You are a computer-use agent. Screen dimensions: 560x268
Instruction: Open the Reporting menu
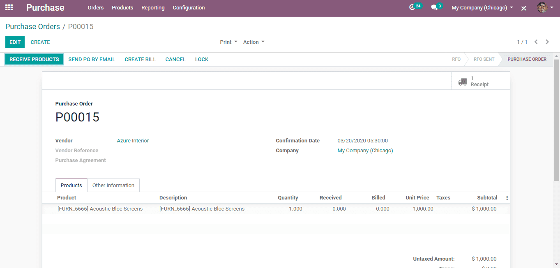(x=153, y=7)
